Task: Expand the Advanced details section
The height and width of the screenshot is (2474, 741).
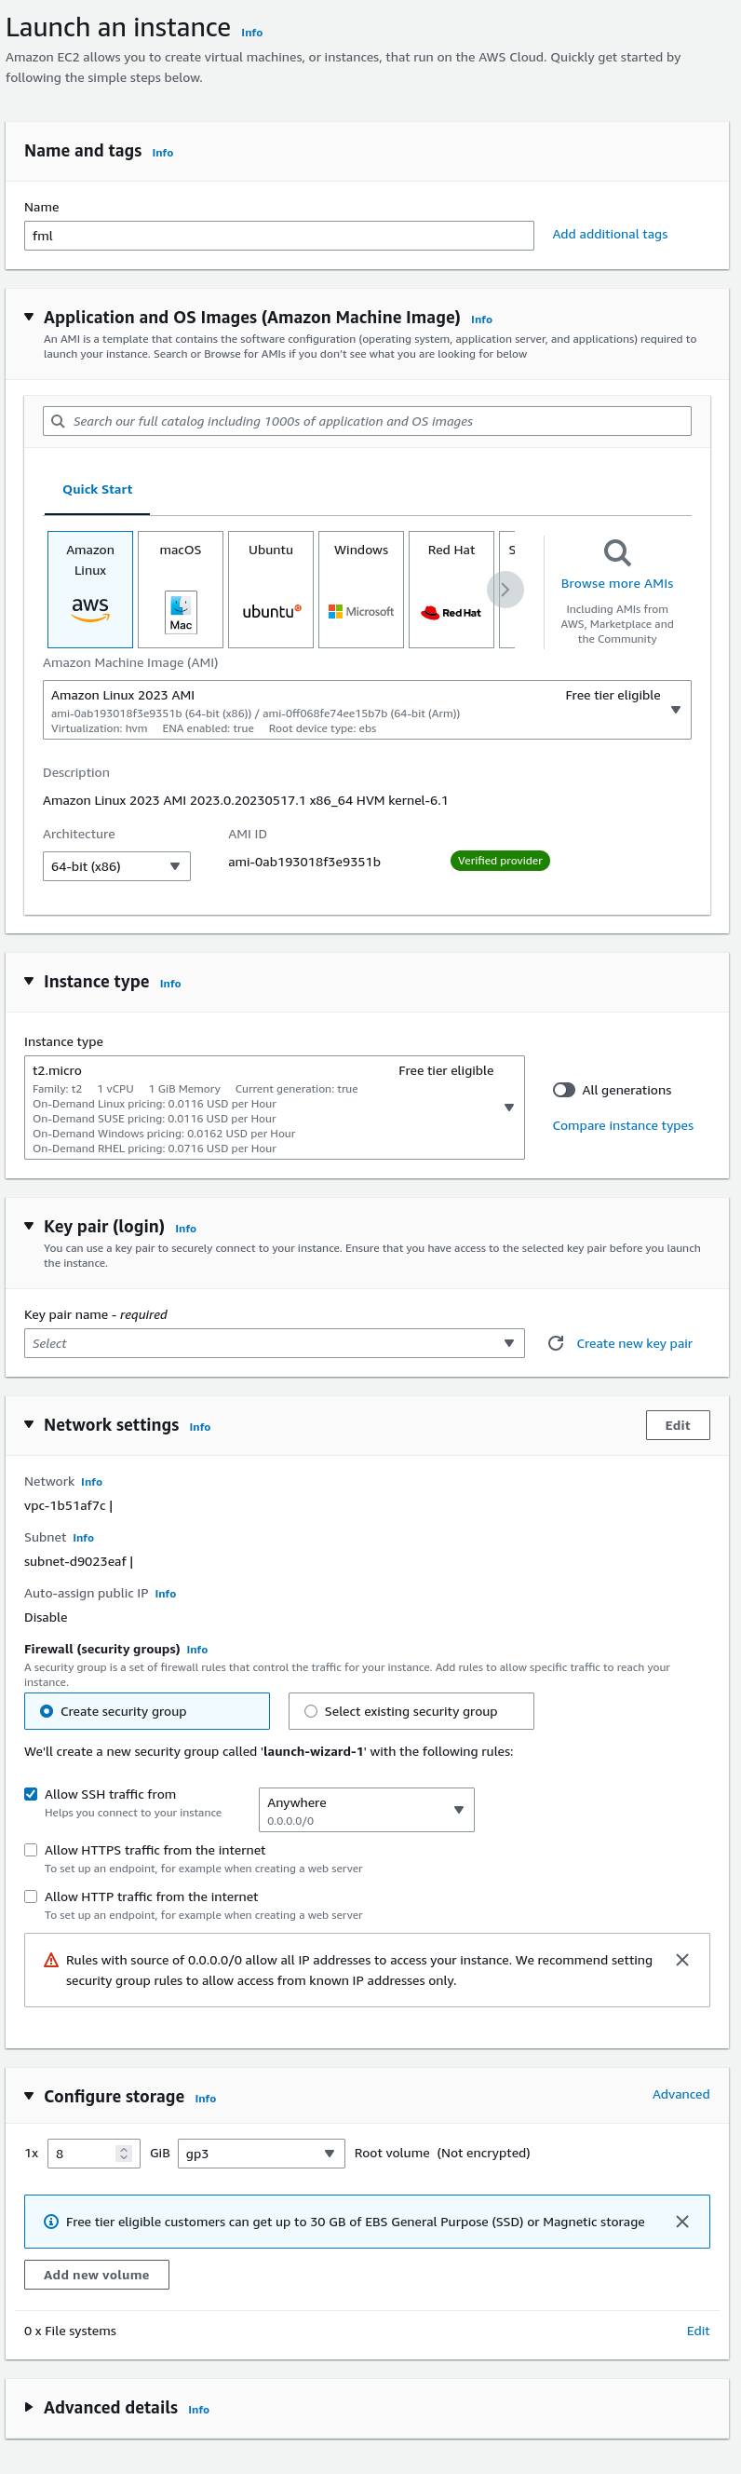Action: coord(29,2407)
